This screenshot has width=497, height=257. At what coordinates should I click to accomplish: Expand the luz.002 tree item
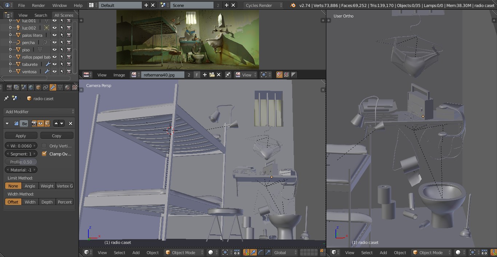coord(10,28)
